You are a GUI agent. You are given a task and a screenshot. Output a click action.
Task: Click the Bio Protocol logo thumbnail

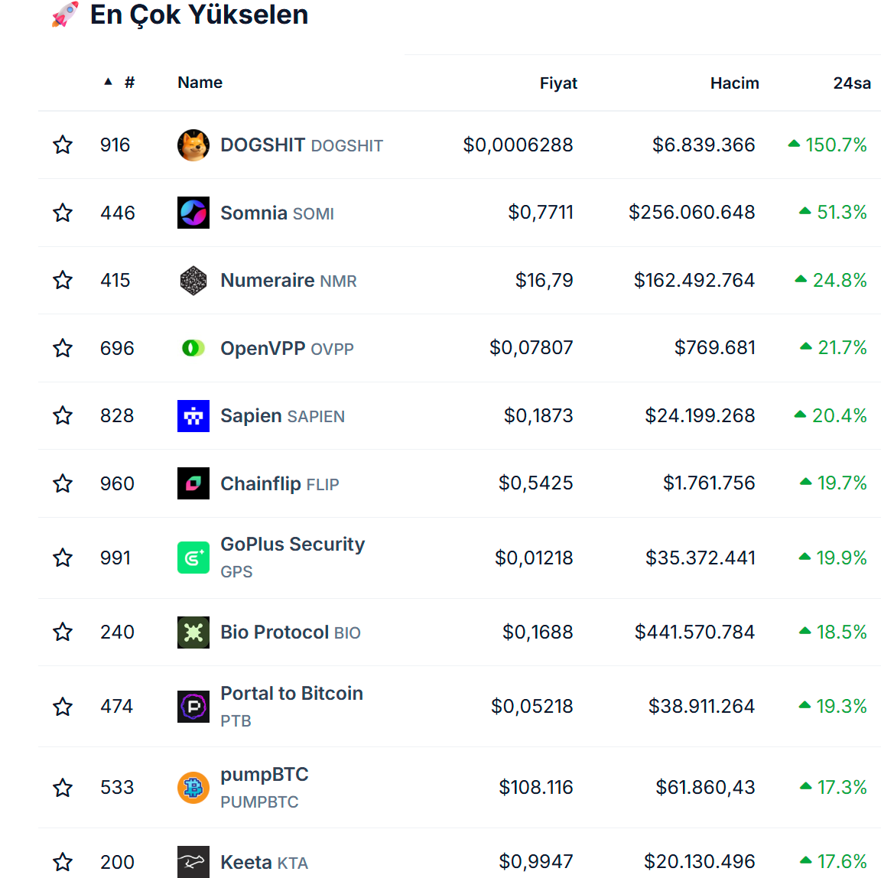[x=193, y=632]
